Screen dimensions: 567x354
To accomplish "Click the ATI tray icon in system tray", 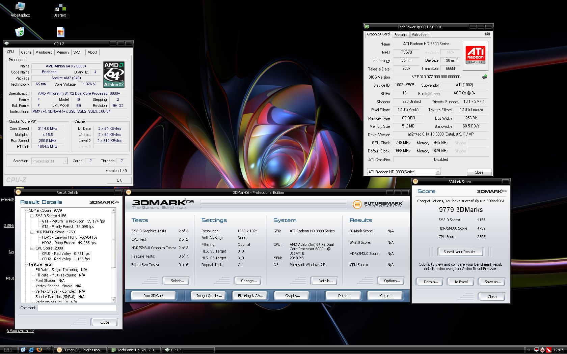I will (542, 350).
